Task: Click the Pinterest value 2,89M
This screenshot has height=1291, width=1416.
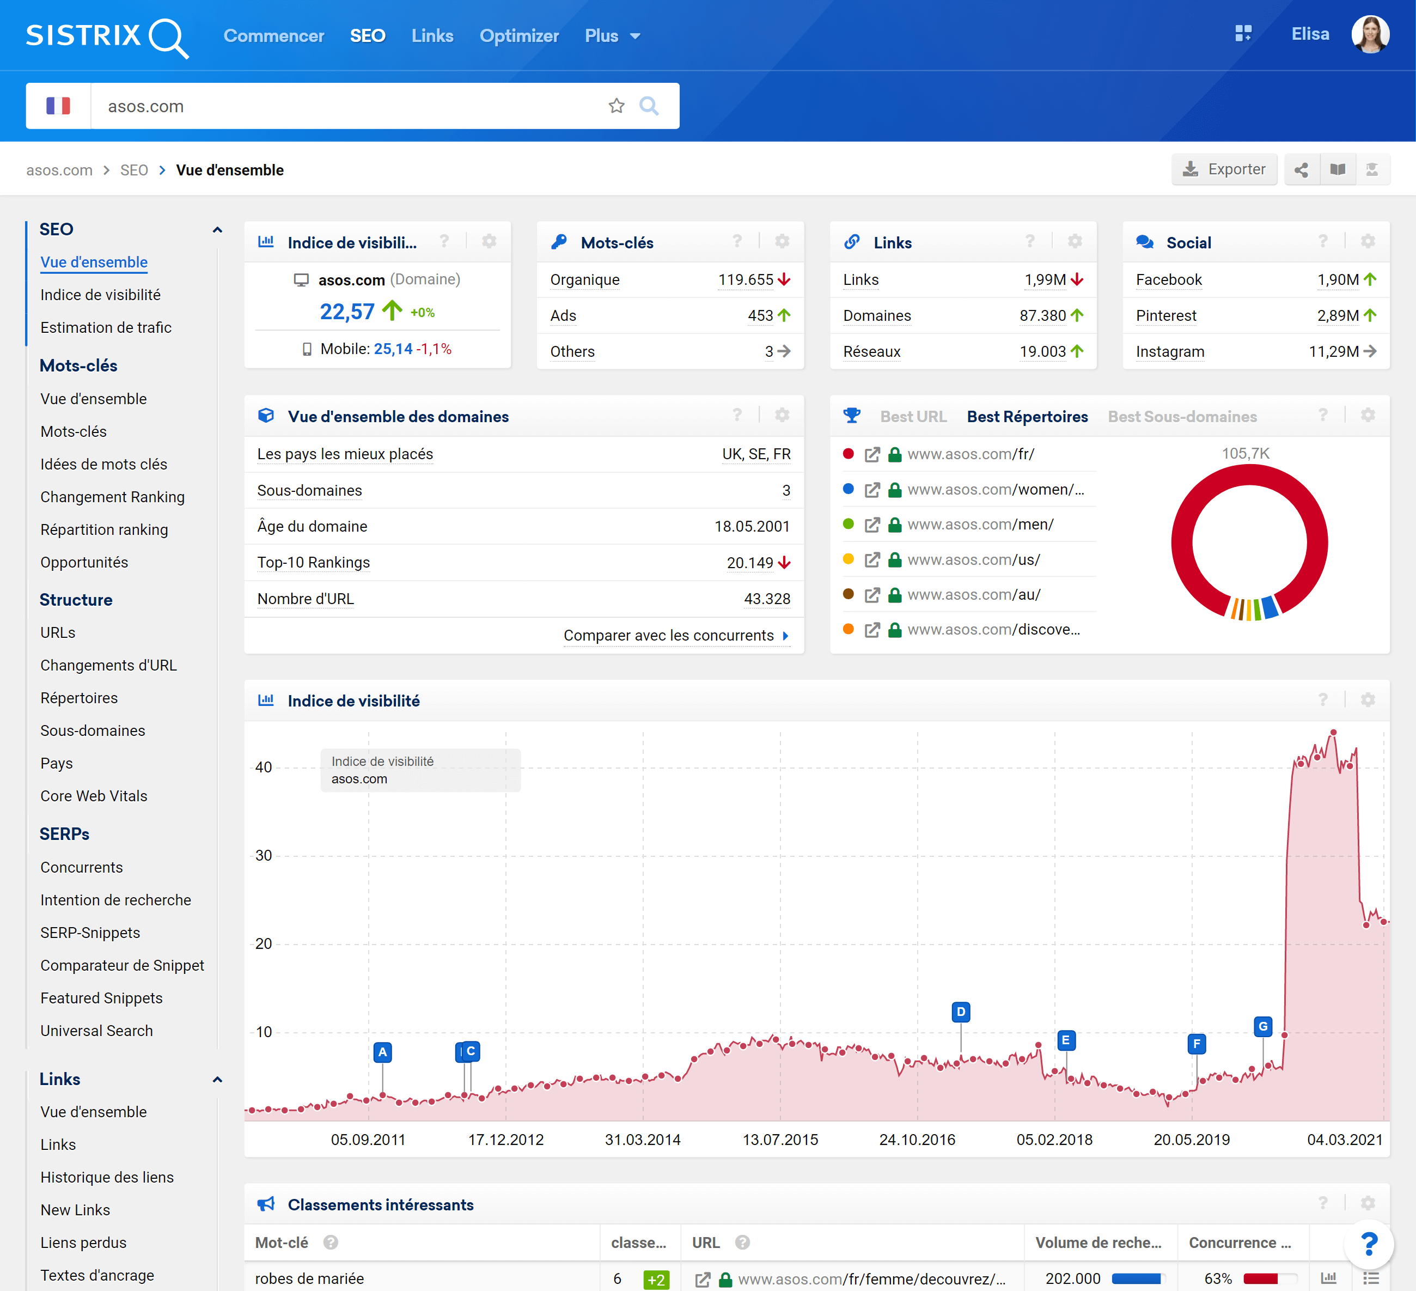Action: (x=1338, y=316)
